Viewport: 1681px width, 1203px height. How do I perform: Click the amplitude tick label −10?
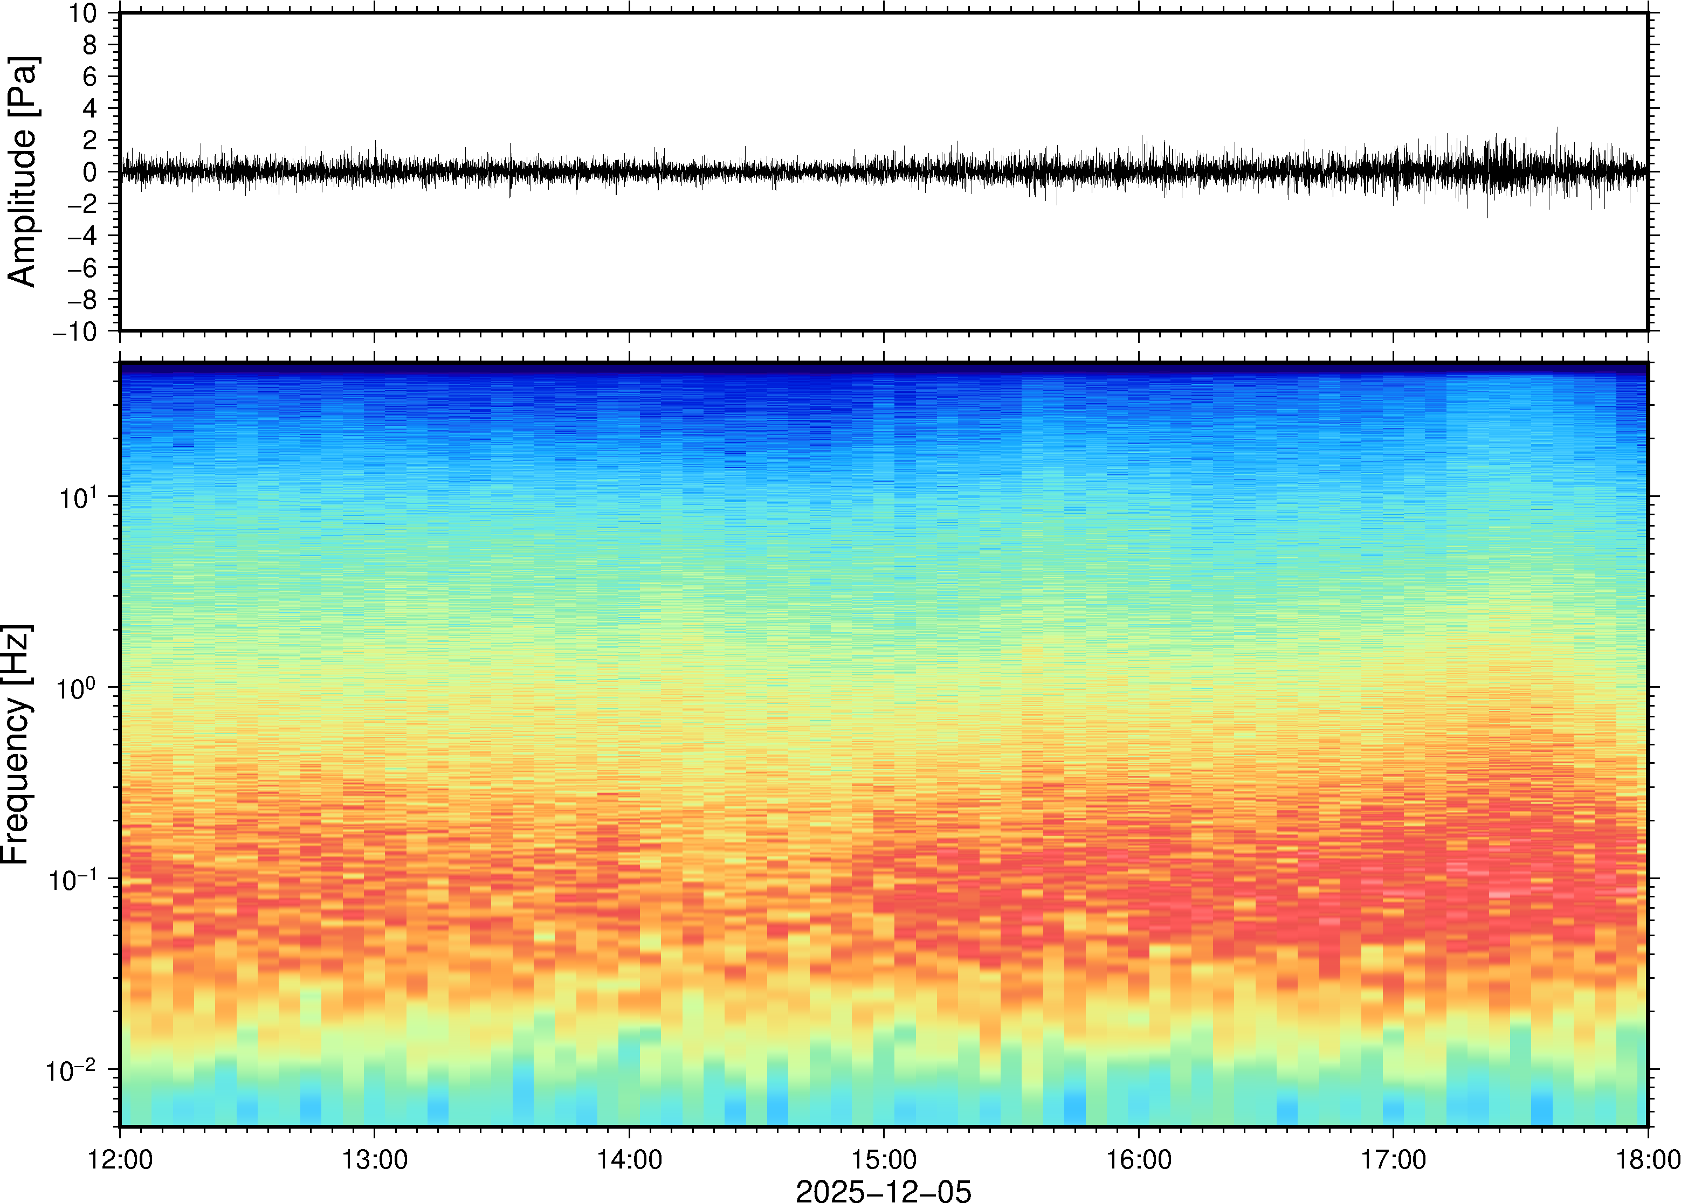[x=75, y=332]
